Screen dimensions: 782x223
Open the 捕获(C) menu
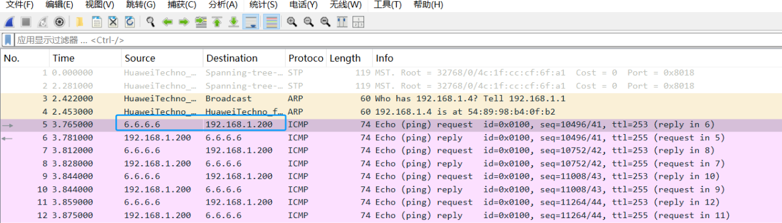(182, 5)
